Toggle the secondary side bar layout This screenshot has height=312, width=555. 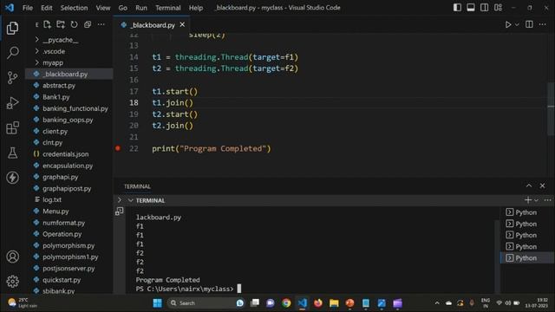tap(484, 8)
